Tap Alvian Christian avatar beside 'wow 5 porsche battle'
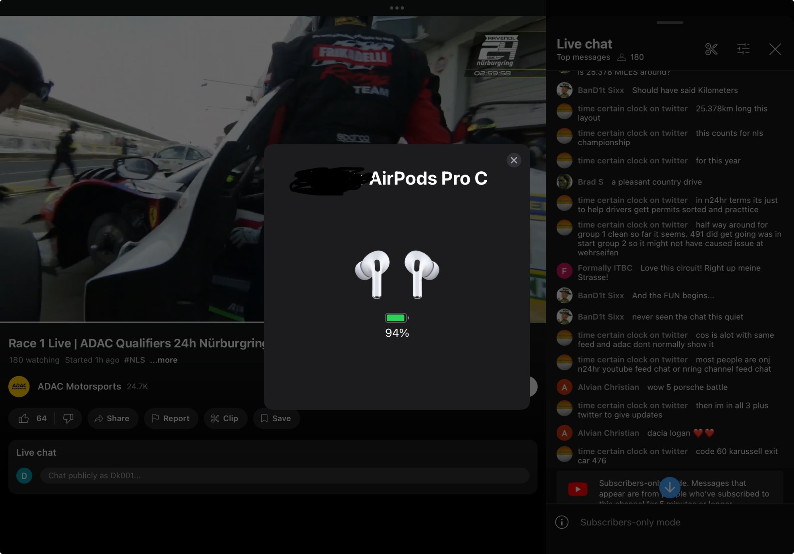Viewport: 794px width, 554px height. 564,387
